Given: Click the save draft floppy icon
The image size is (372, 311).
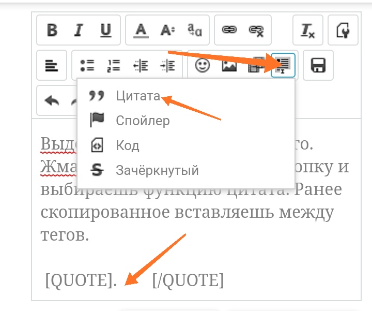Looking at the screenshot, I should coord(318,66).
